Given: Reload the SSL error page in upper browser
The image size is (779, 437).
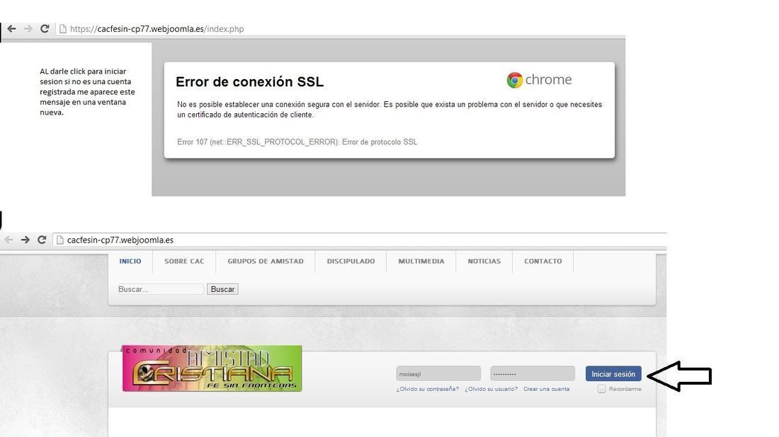Looking at the screenshot, I should tap(45, 29).
